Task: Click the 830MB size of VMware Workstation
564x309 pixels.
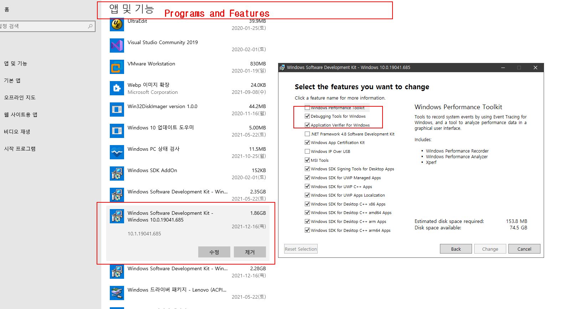Action: 258,64
